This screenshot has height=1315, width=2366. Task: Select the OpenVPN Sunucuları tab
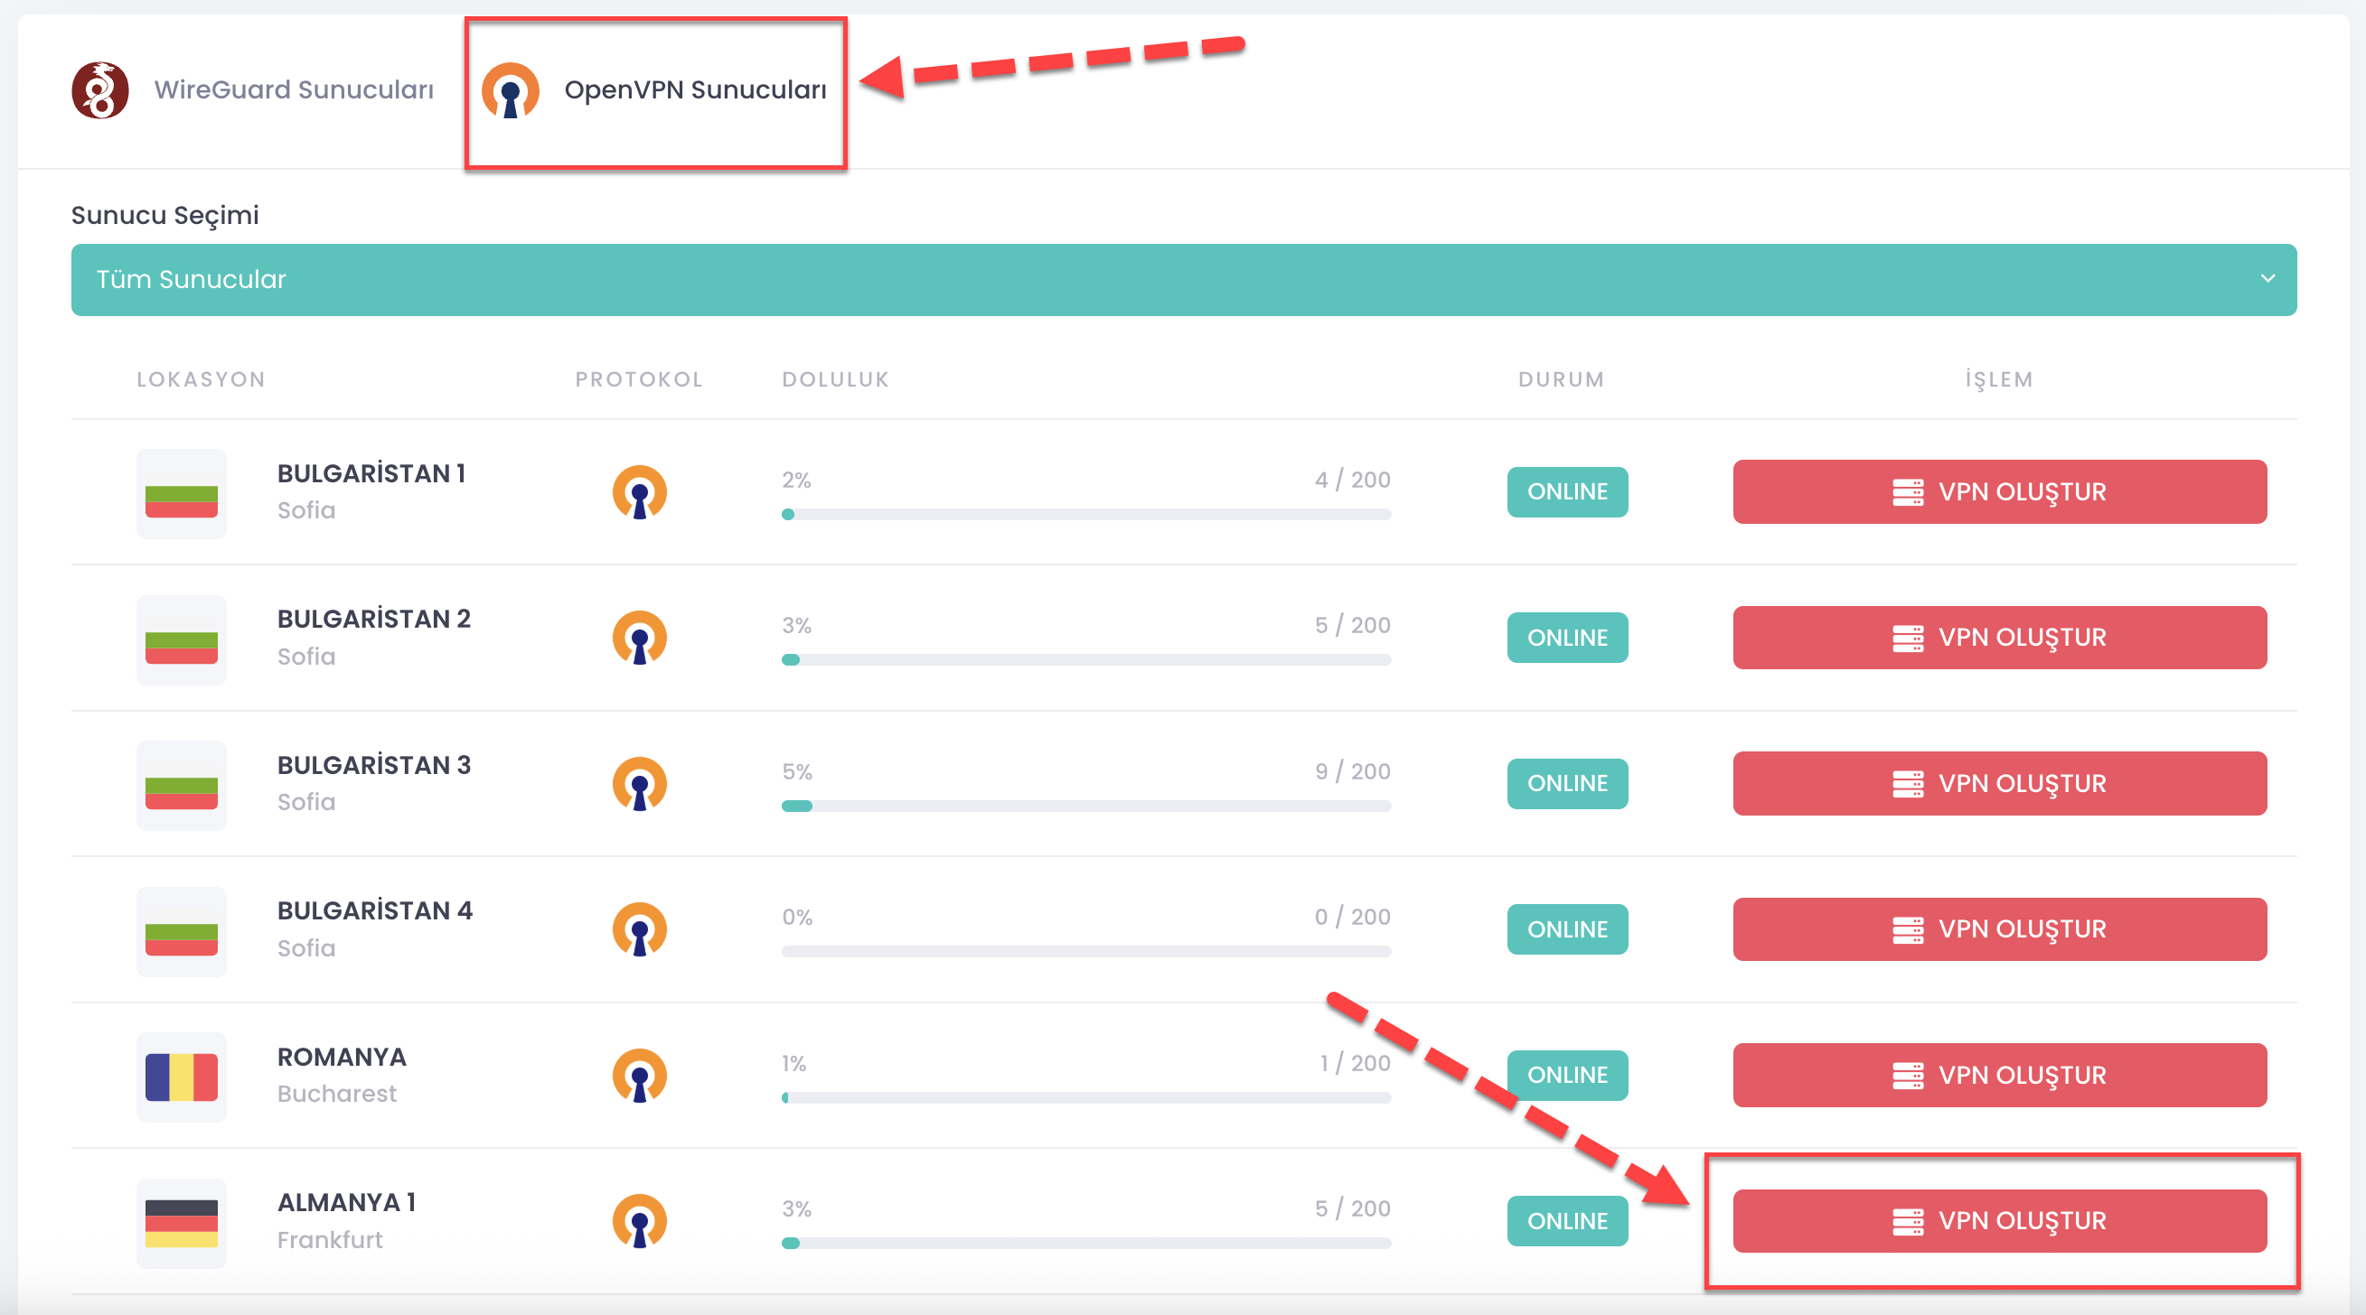point(694,90)
